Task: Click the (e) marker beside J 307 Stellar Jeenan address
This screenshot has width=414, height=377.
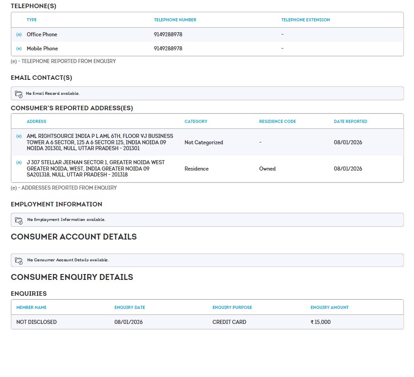Action: [x=19, y=162]
